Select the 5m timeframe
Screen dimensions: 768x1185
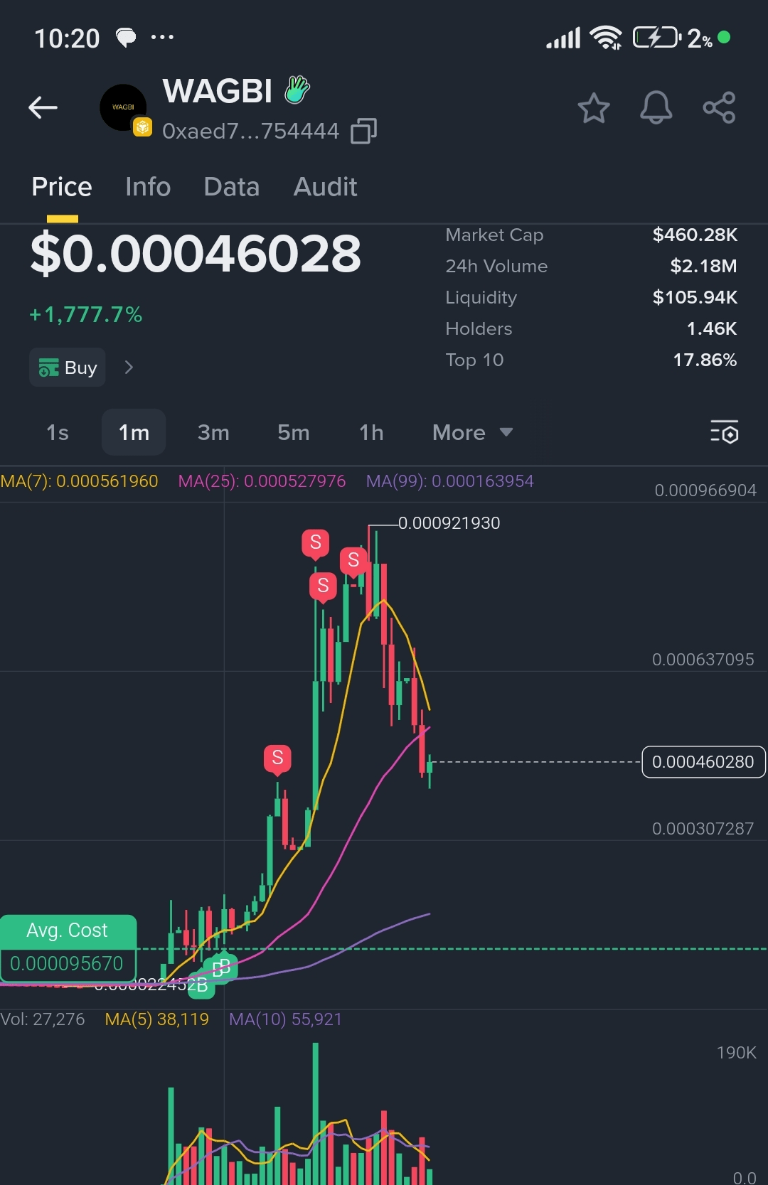(293, 432)
